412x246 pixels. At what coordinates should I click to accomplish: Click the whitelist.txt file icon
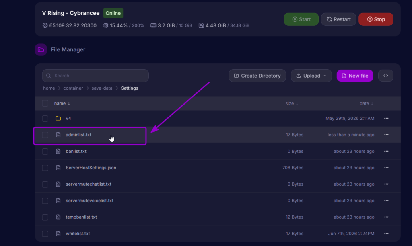tap(58, 234)
